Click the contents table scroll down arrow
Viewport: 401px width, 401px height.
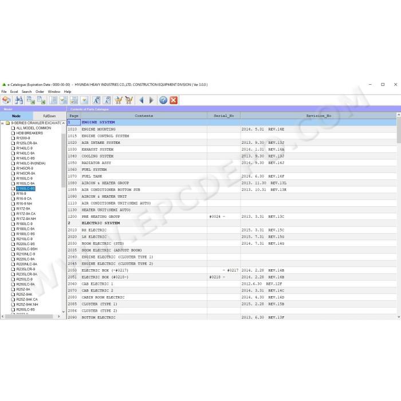399,317
